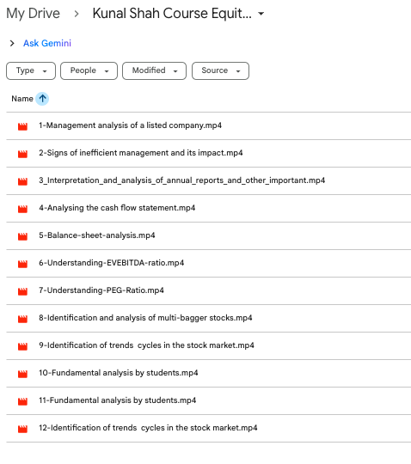Viewport: 411px width, 464px height.
Task: Click the Name column header
Action: pyautogui.click(x=22, y=99)
